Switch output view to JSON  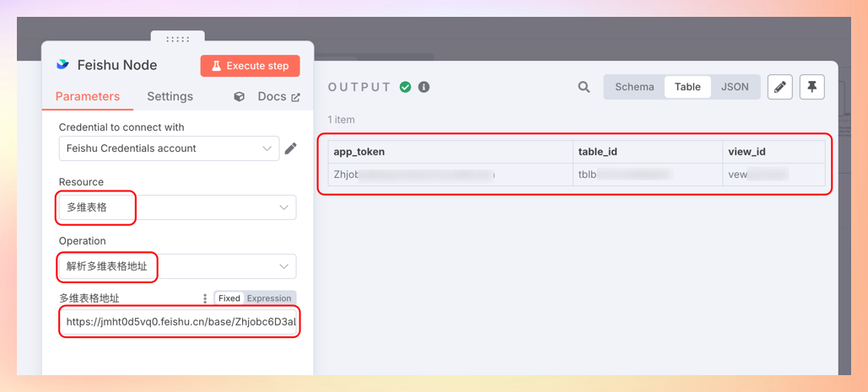(x=735, y=87)
